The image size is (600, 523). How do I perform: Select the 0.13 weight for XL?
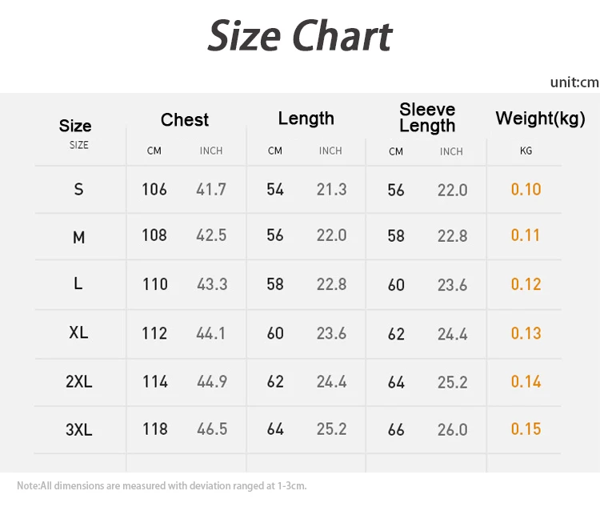tap(526, 333)
